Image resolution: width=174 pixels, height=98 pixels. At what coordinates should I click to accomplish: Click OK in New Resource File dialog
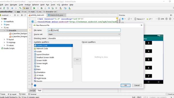(x=126, y=85)
